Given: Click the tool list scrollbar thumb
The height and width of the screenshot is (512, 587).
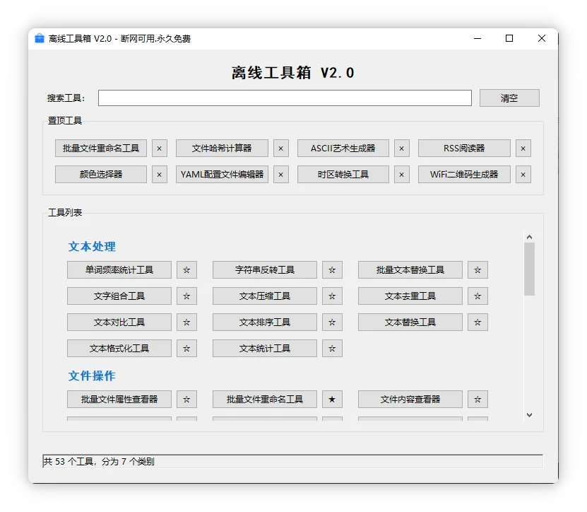Looking at the screenshot, I should pos(529,269).
